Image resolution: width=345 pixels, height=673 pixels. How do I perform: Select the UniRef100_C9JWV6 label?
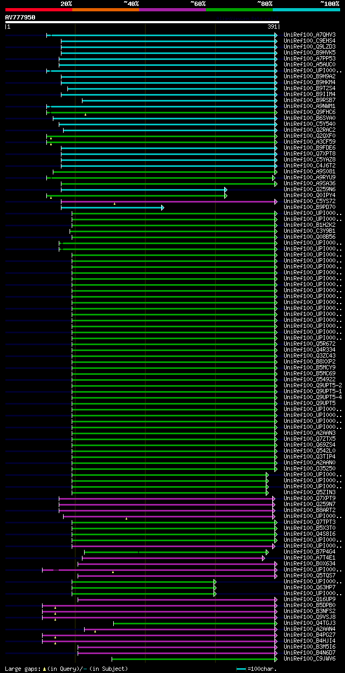click(x=309, y=658)
